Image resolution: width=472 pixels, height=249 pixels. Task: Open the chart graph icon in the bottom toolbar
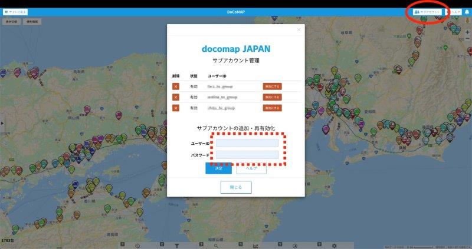[x=255, y=246]
